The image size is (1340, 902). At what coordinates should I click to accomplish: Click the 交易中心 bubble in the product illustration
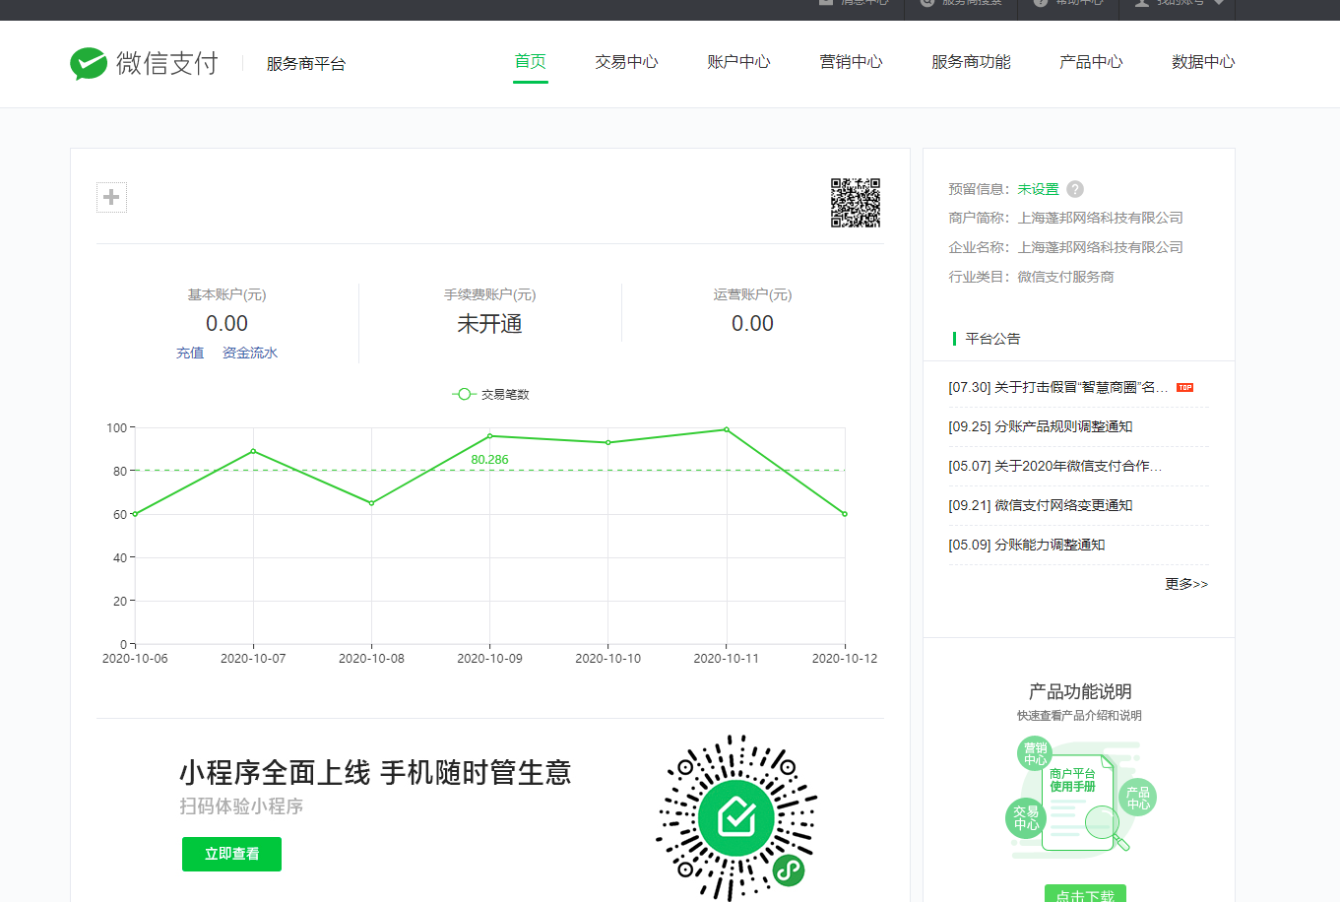coord(1026,818)
